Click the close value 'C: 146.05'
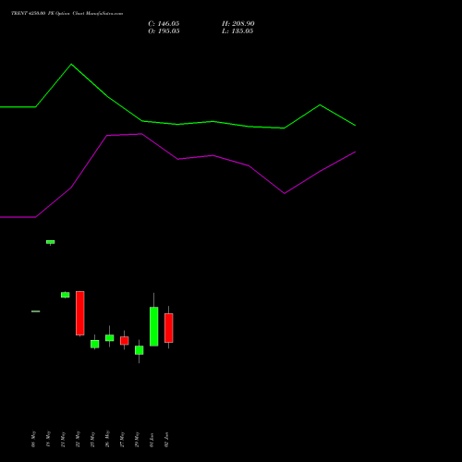 tap(164, 24)
